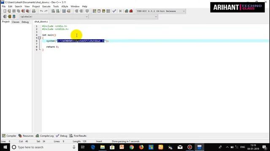Open the bottom Debug panel tab
The image size is (270, 151).
point(62,136)
